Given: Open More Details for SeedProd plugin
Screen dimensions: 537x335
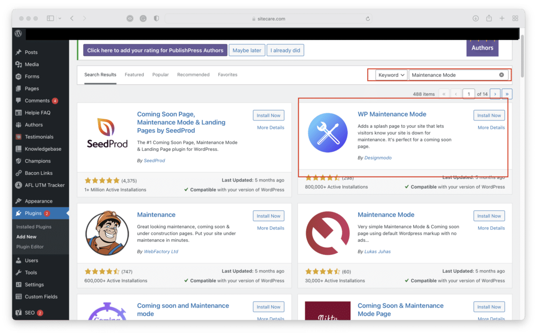Looking at the screenshot, I should click(271, 128).
